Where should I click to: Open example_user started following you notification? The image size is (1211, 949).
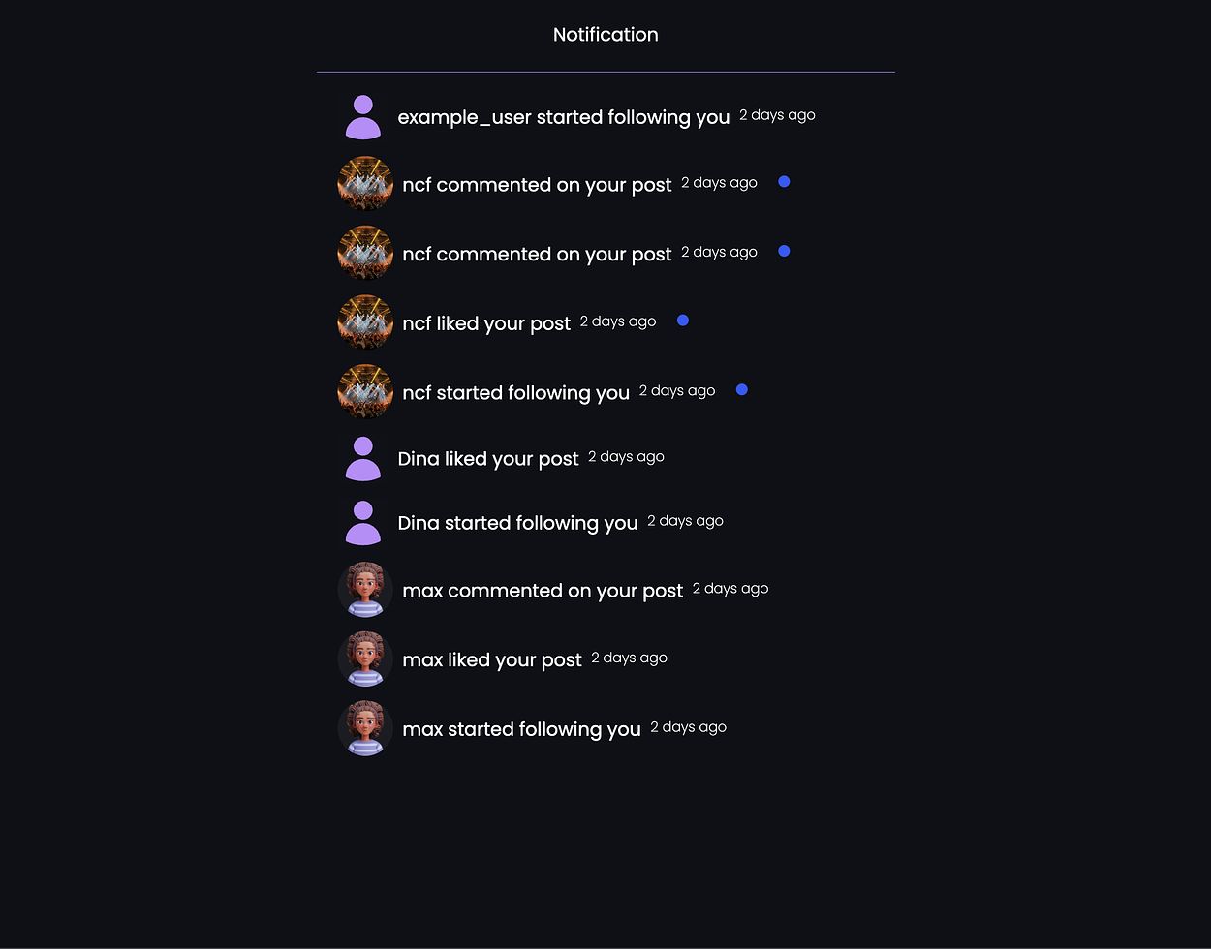click(563, 117)
